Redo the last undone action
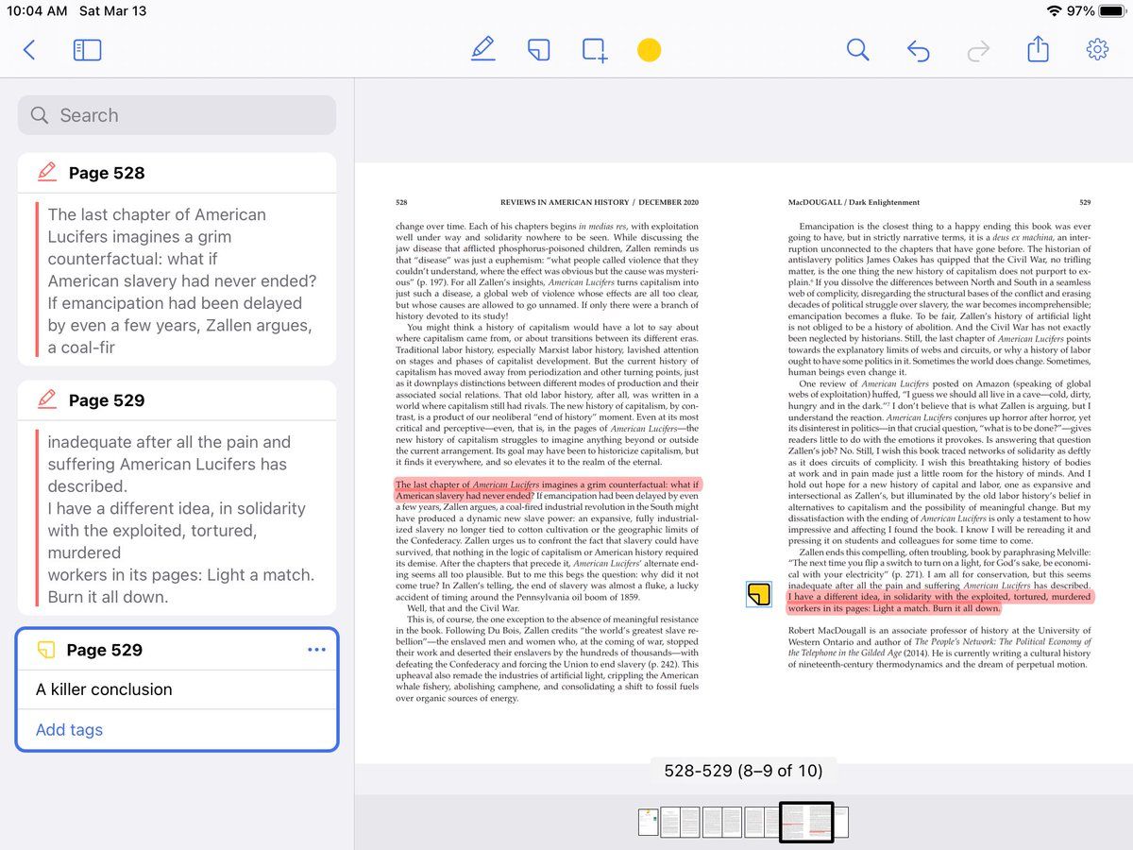Screen dimensions: 1133x850 [x=978, y=50]
